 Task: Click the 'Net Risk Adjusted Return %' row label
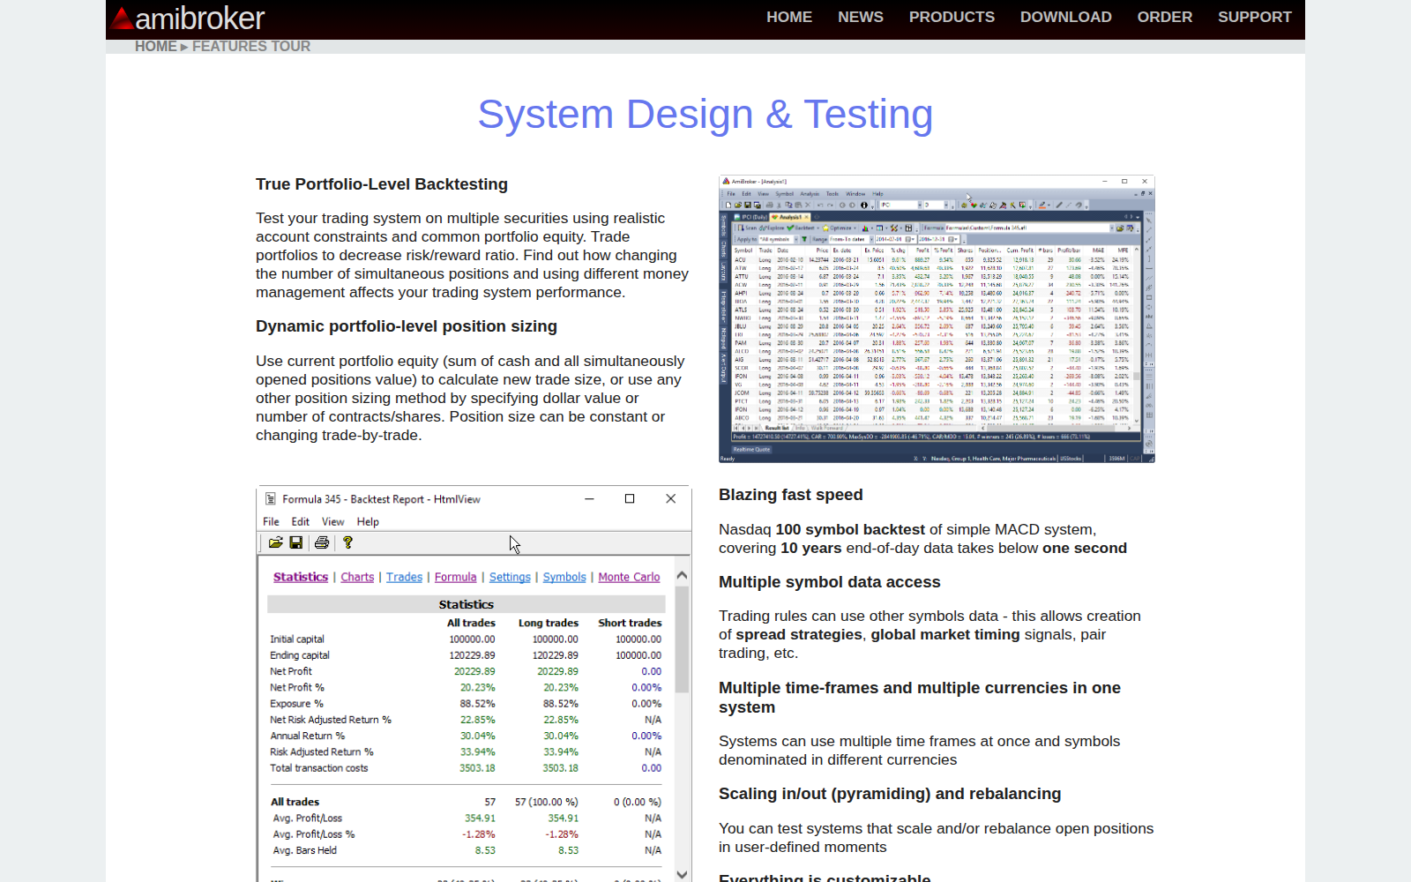pyautogui.click(x=331, y=720)
